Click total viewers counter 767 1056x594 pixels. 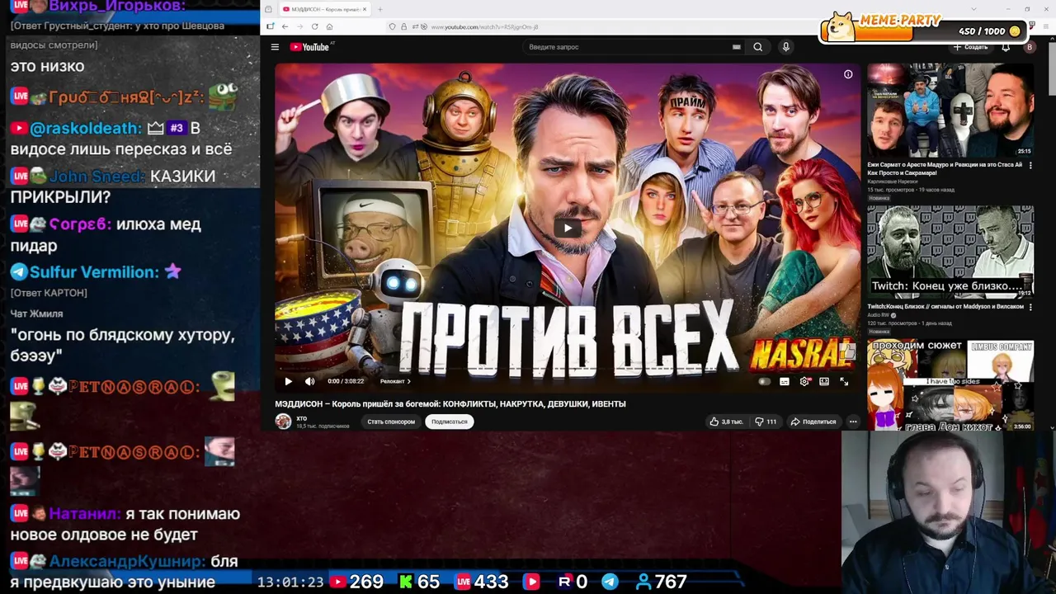coord(662,582)
